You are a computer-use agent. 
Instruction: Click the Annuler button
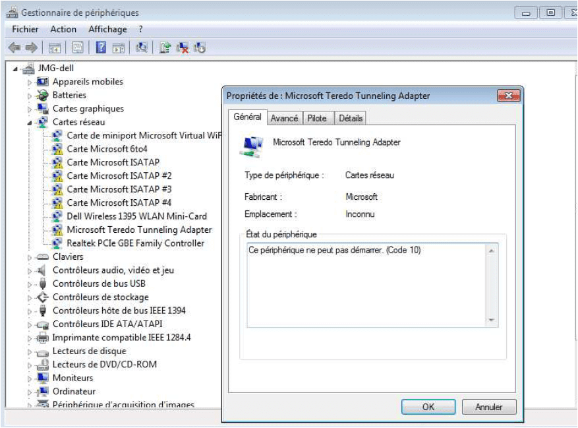pyautogui.click(x=488, y=407)
